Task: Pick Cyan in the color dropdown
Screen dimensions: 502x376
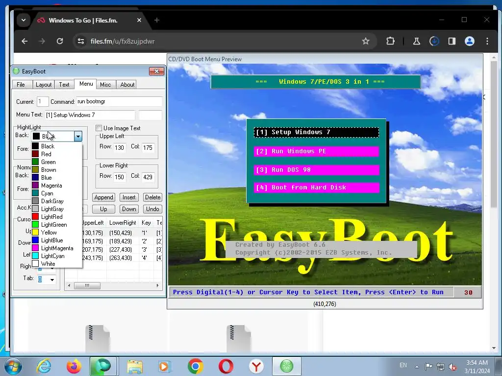Action: point(56,193)
